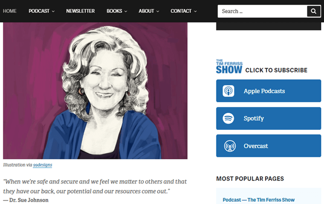Click the Spotify logo icon
Screen dimensions: 324x204
pyautogui.click(x=229, y=118)
